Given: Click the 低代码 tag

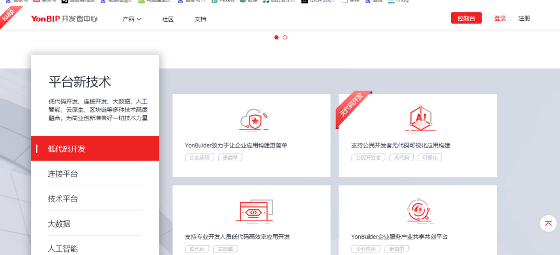Looking at the screenshot, I should pos(197,249).
